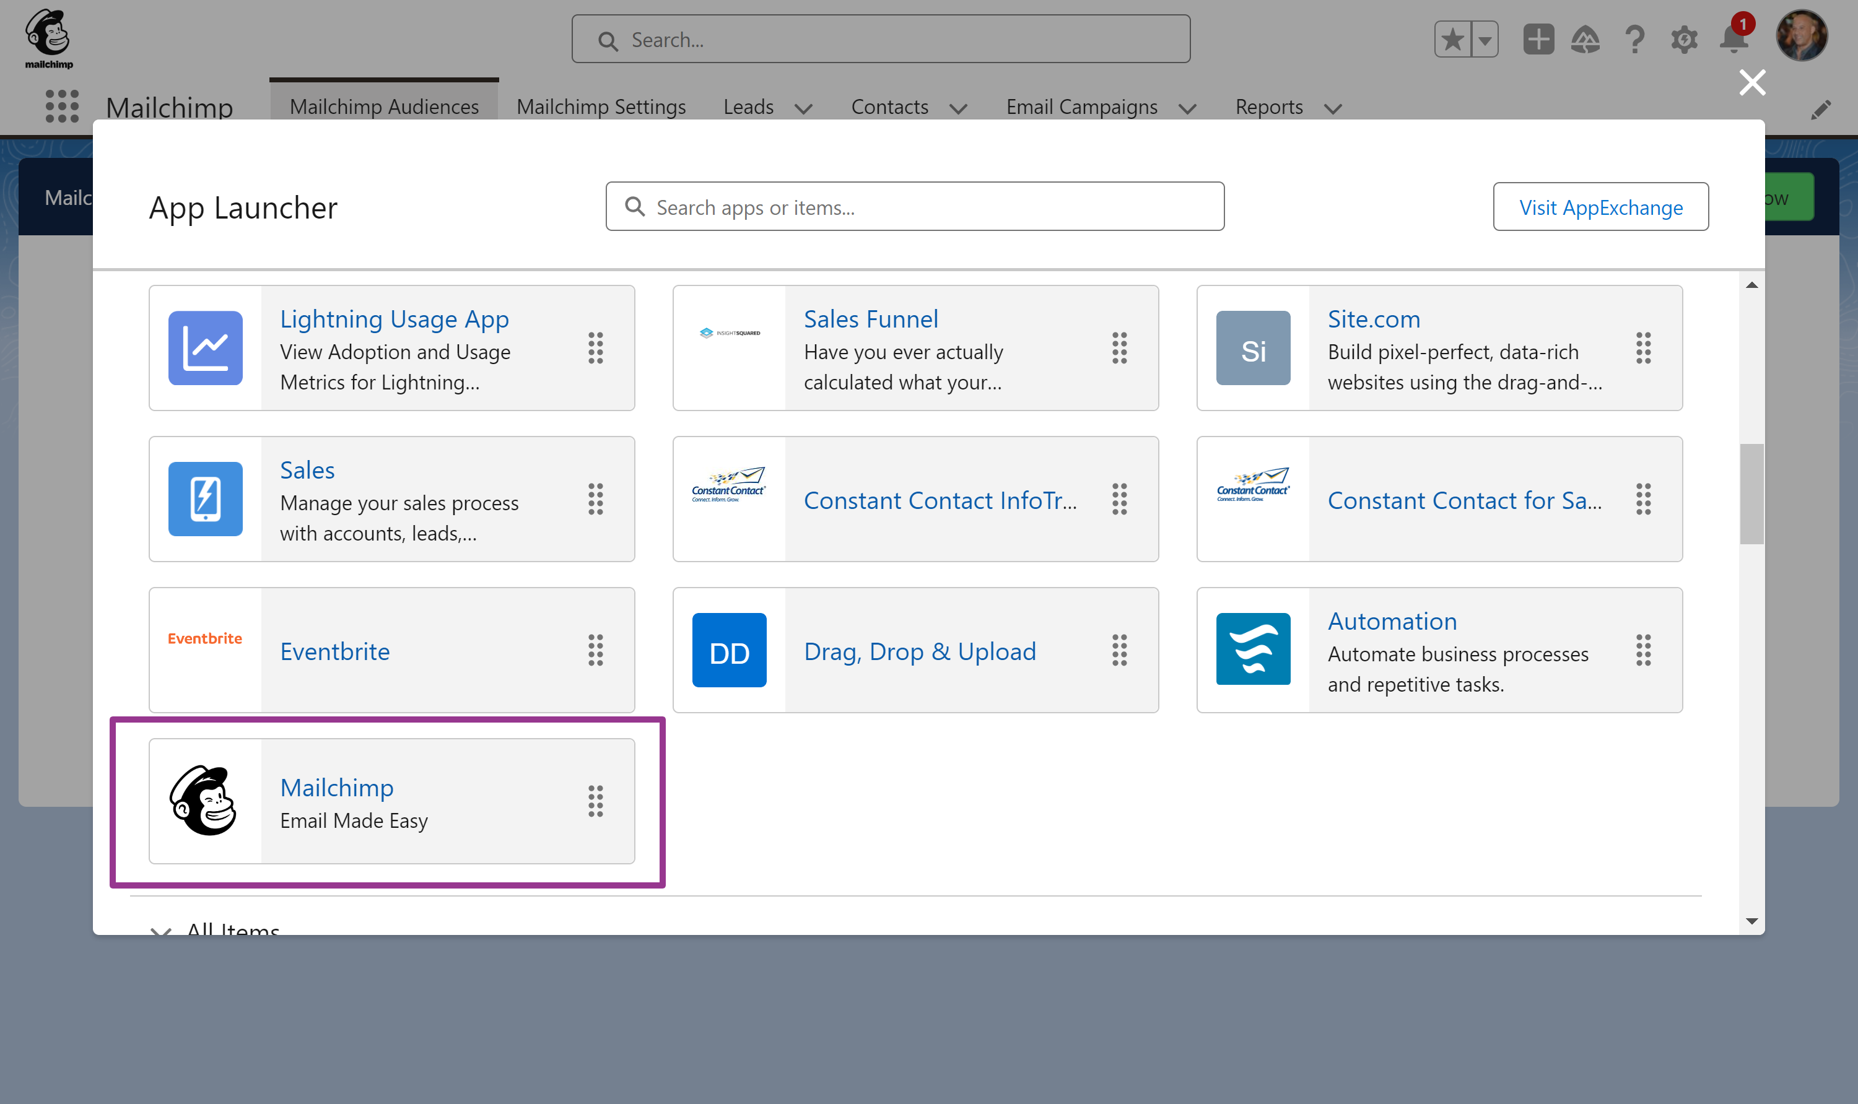Click the App Launcher scrollbar thumb

pyautogui.click(x=1751, y=494)
